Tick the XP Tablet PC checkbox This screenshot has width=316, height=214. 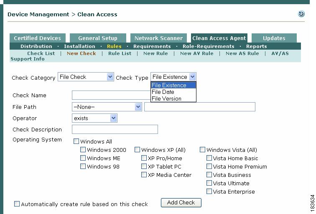(144, 166)
